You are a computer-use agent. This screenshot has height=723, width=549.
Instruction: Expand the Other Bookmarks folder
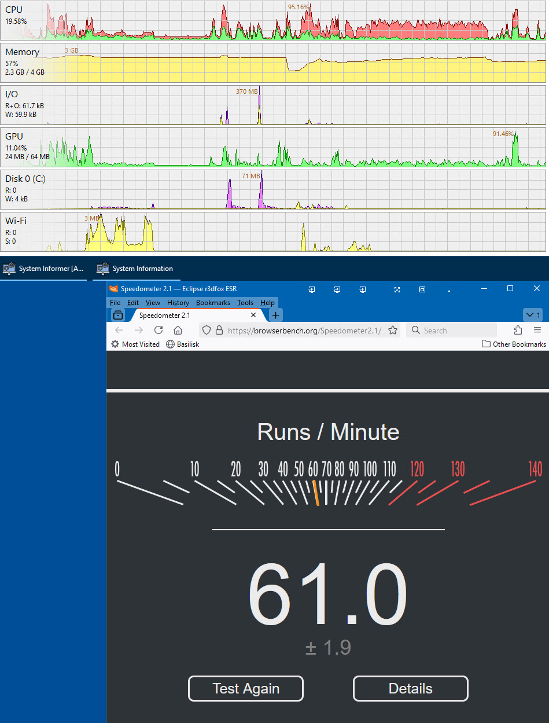click(514, 344)
